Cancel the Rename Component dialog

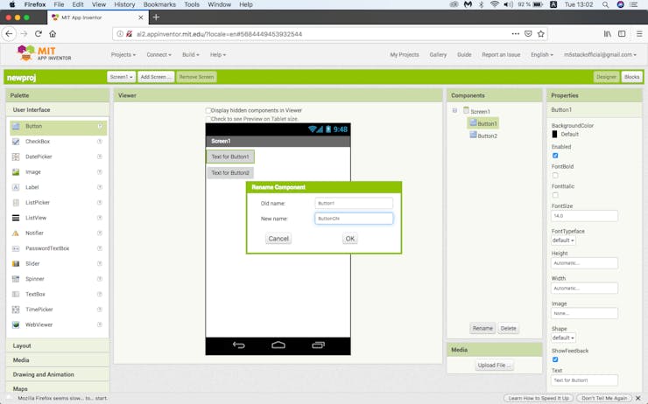pyautogui.click(x=278, y=239)
